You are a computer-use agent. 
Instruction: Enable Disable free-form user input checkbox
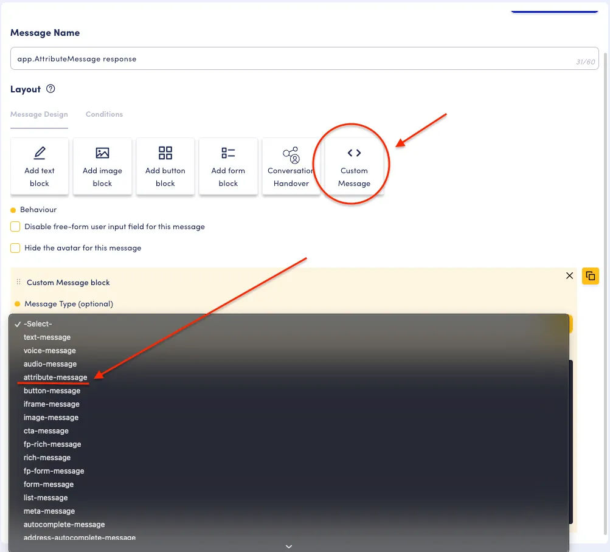[15, 226]
